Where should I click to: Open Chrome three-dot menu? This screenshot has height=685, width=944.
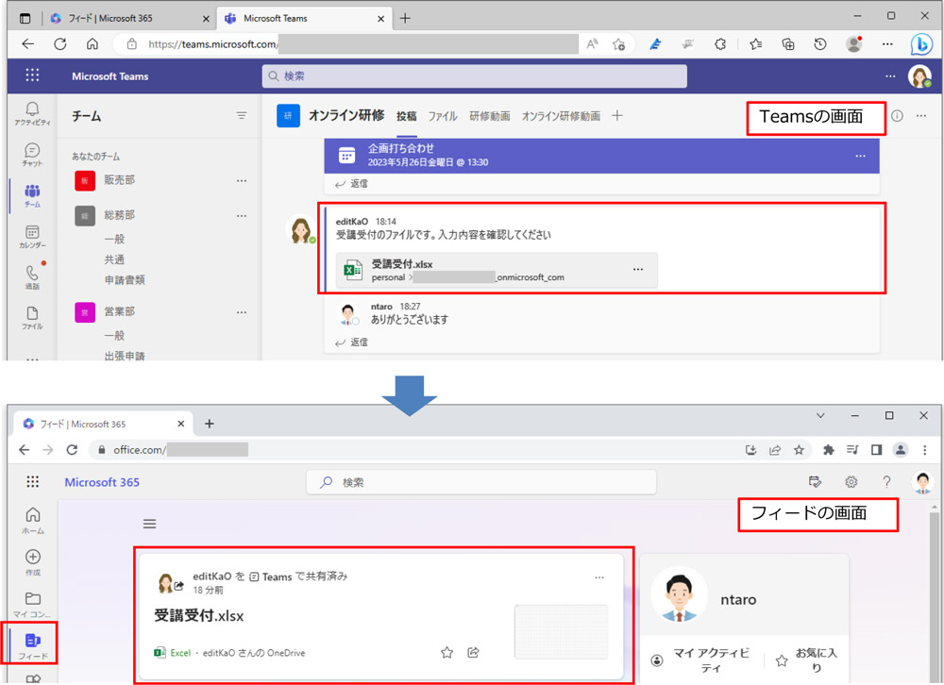pos(925,450)
